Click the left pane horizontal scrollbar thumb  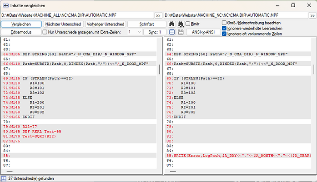pyautogui.click(x=10, y=172)
